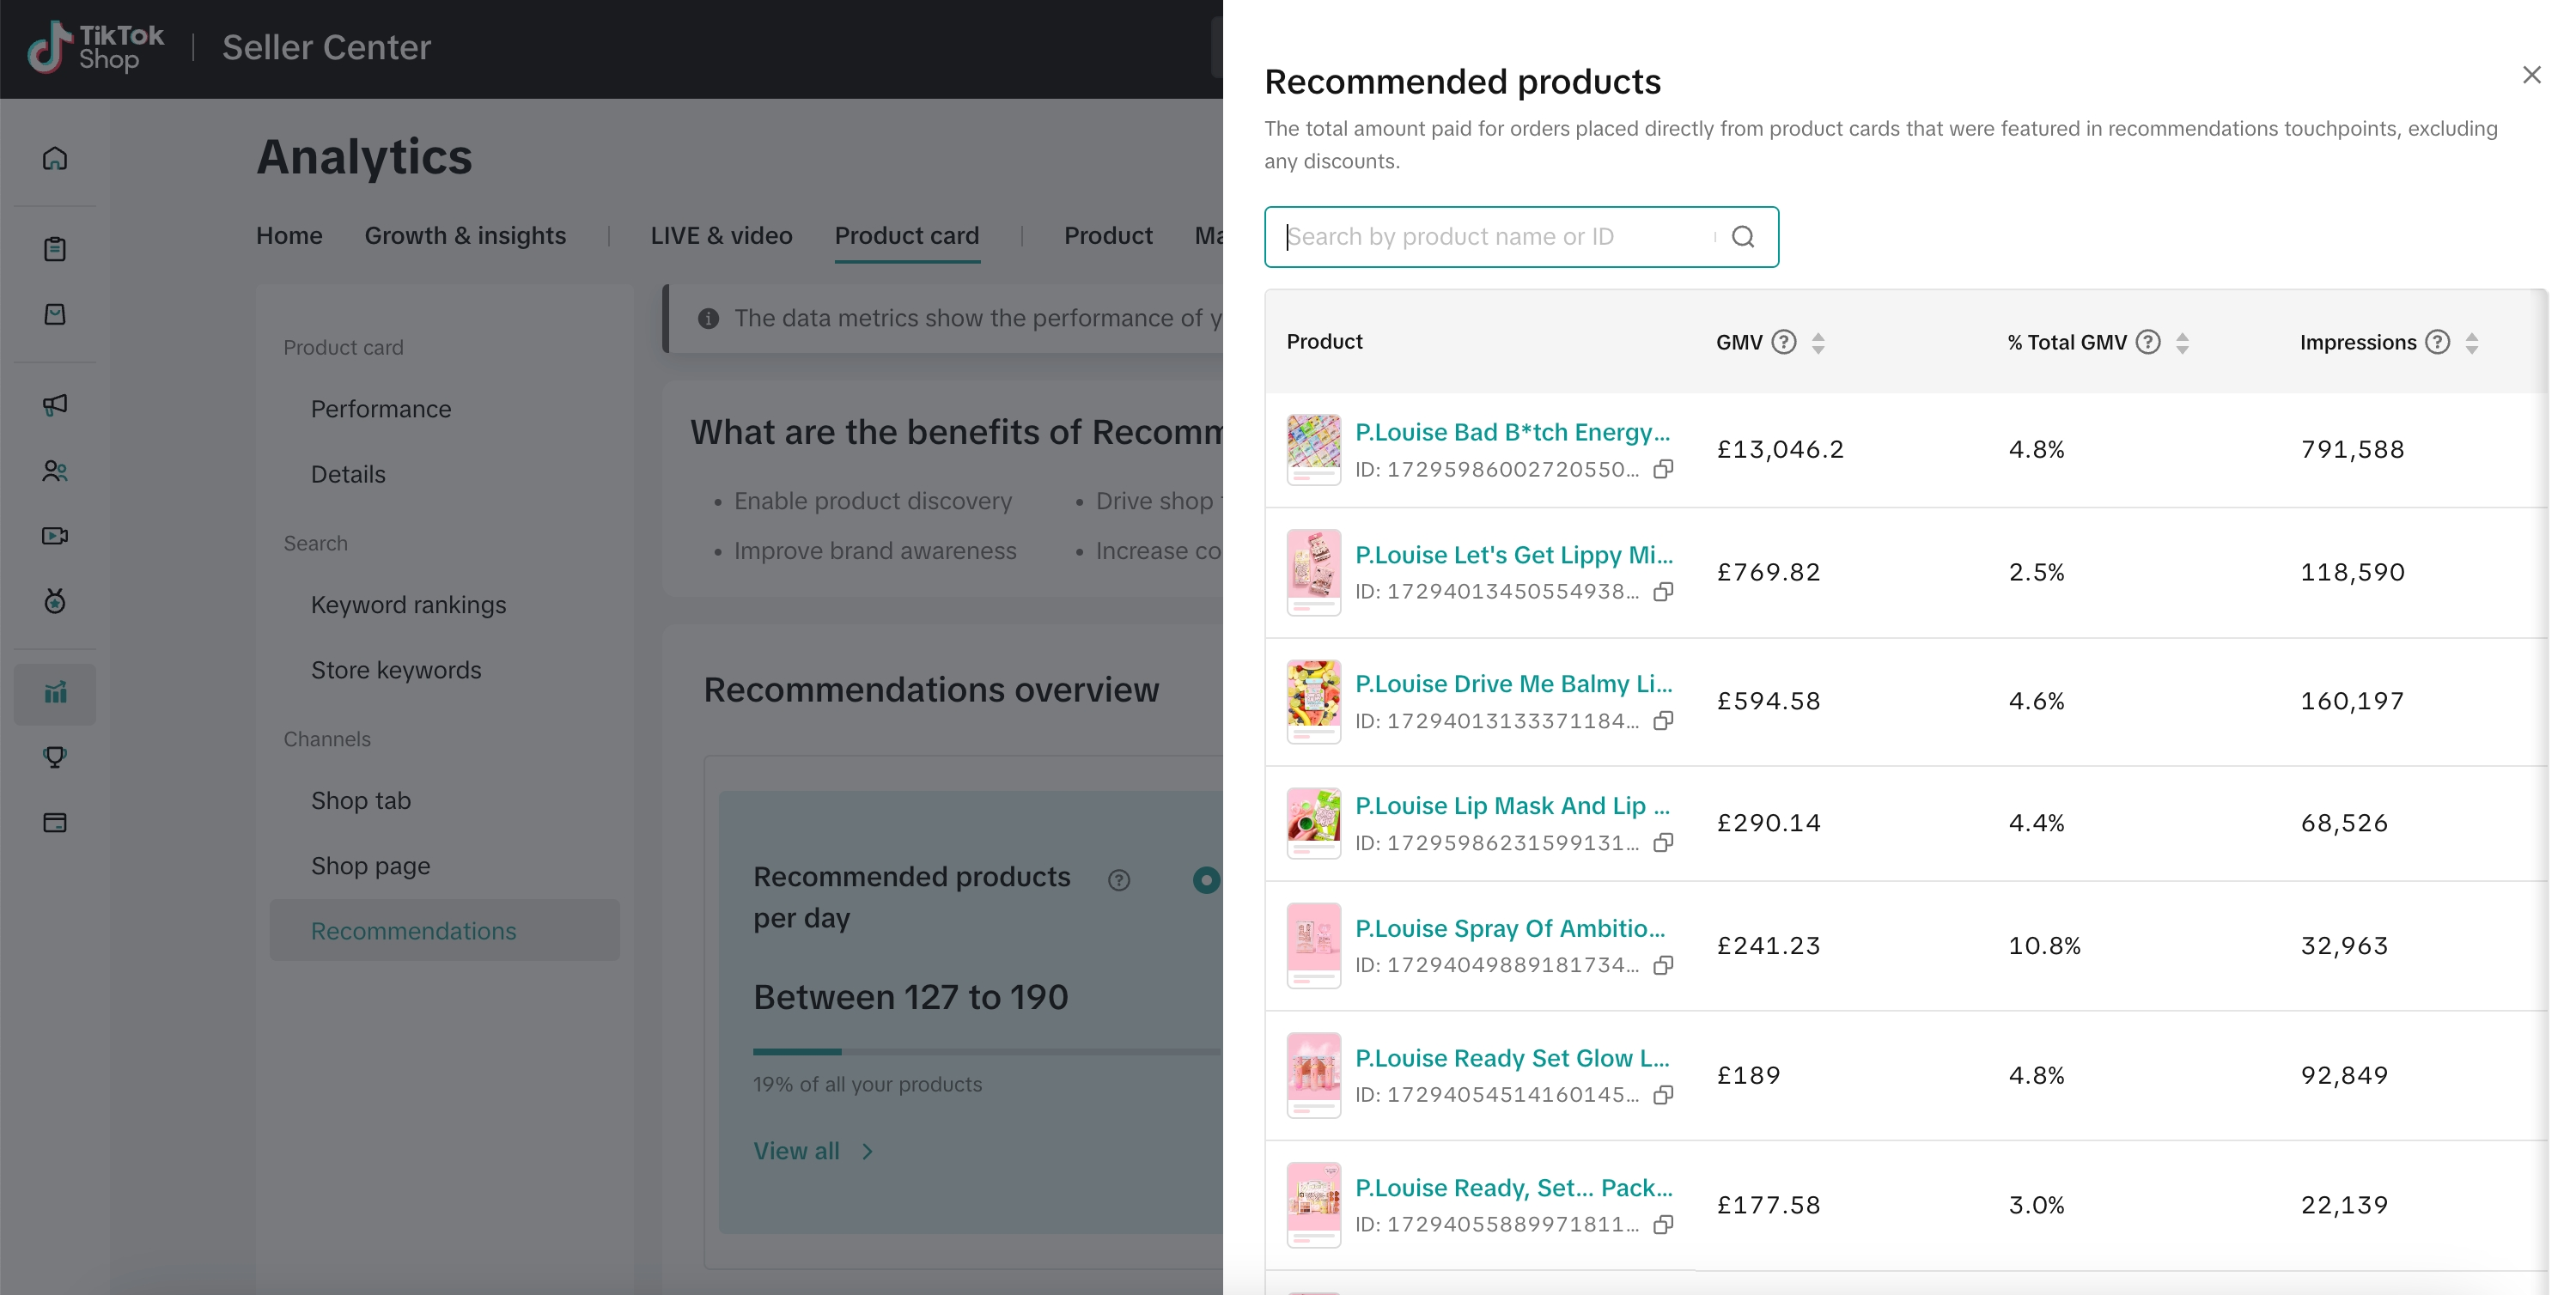Copy ID of Let's Get Lippy product
This screenshot has width=2576, height=1295.
1663,592
